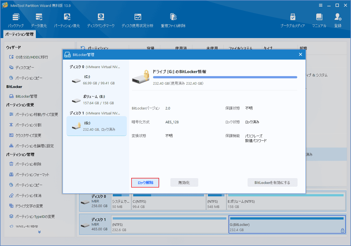
Task: Choose Move/Resize Partition (パーティション移動/サイズ変更)
Action: point(34,114)
